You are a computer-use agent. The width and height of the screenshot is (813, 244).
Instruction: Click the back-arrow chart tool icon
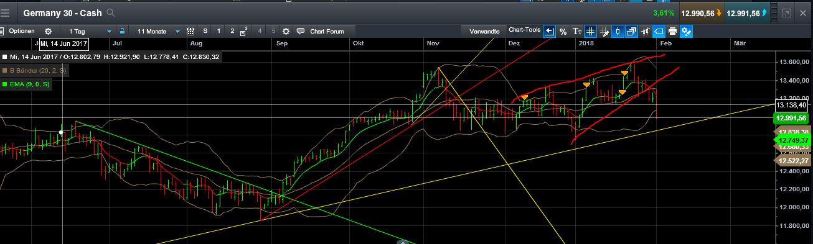pos(548,31)
